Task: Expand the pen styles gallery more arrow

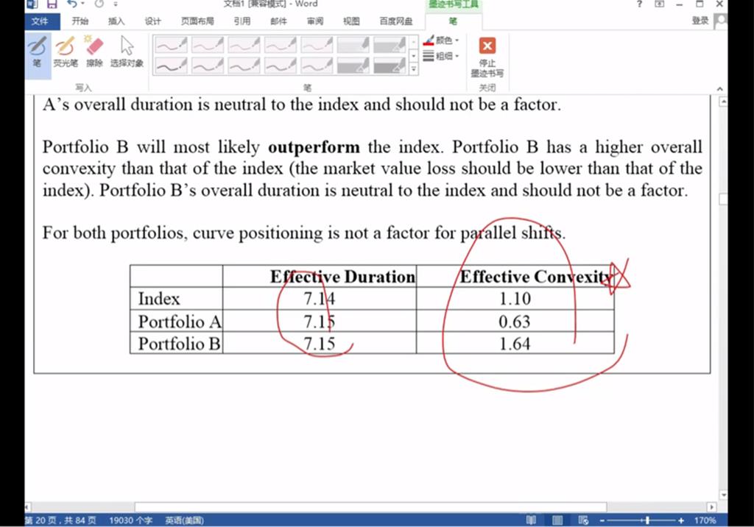Action: 414,69
